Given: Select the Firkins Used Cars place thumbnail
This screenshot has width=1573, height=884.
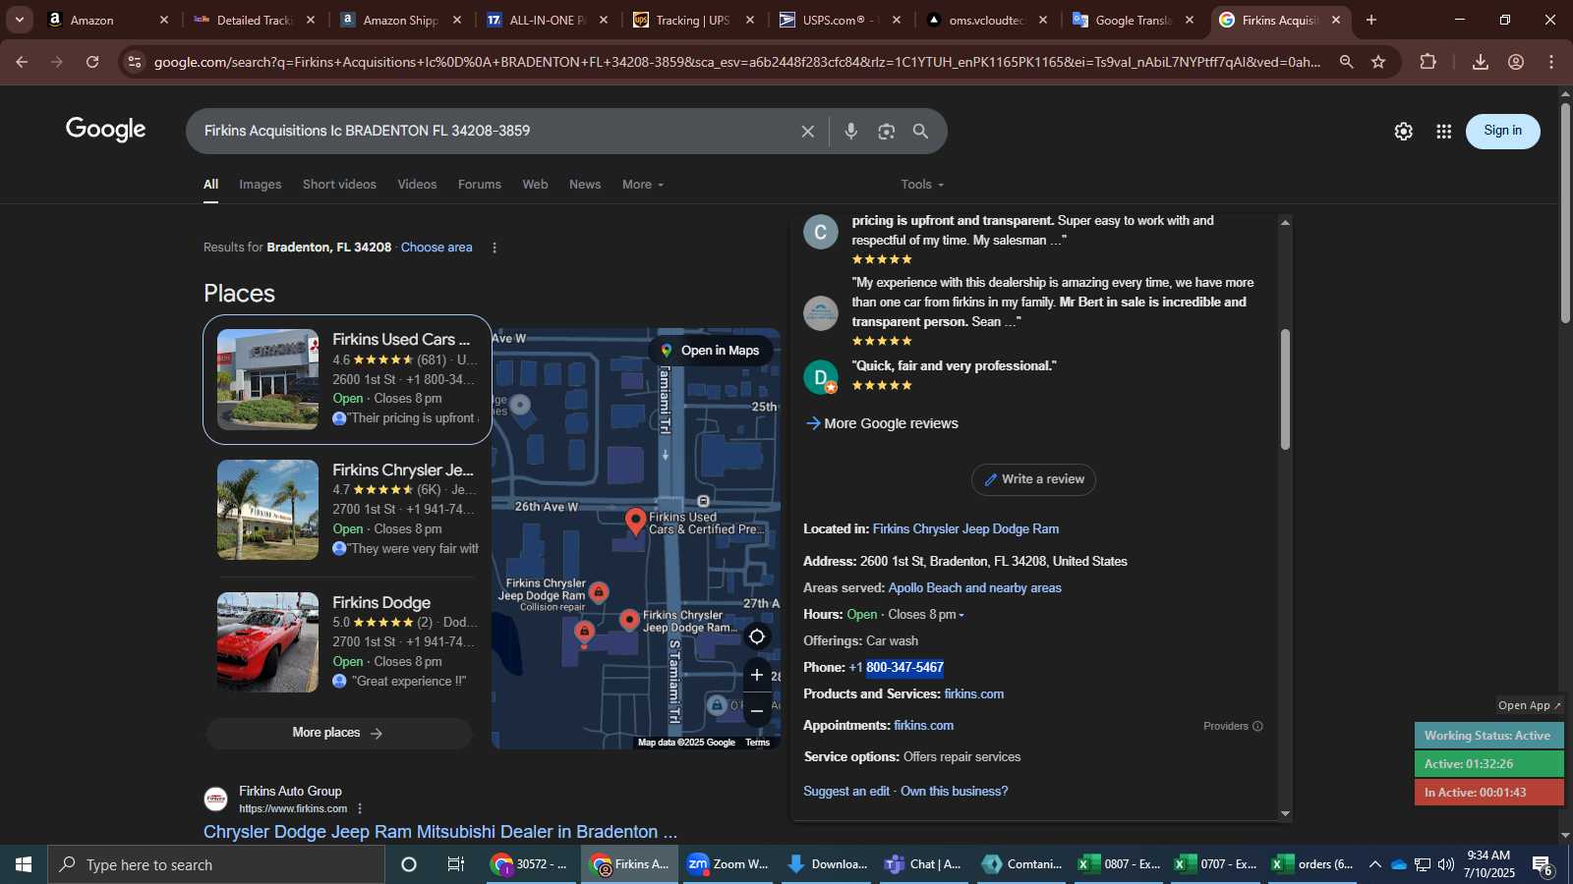Looking at the screenshot, I should tap(267, 379).
